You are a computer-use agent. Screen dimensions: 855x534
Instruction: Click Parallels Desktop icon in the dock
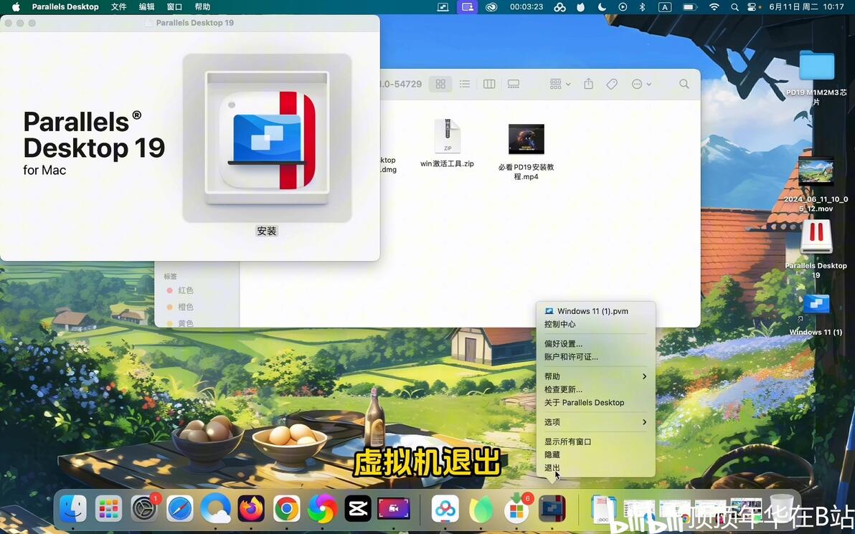(x=552, y=509)
